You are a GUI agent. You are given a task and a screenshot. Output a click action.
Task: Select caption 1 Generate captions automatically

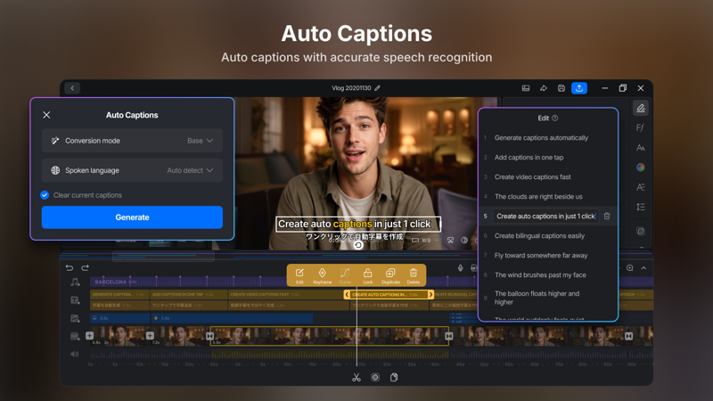(x=541, y=138)
